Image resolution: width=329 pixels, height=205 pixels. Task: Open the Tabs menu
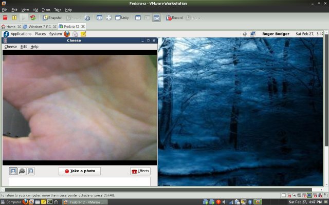(58, 10)
